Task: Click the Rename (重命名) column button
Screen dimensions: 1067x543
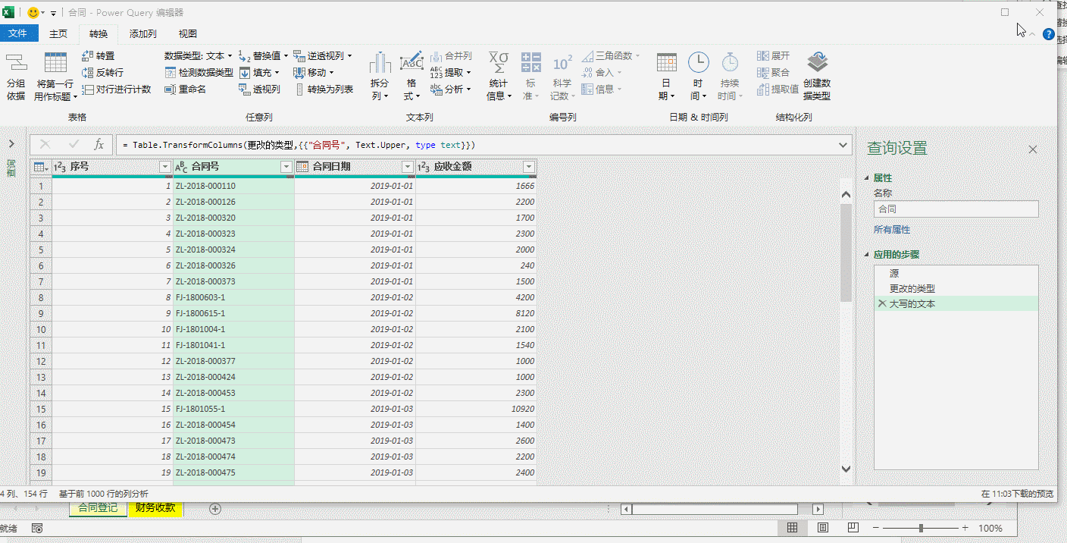Action: click(x=186, y=89)
